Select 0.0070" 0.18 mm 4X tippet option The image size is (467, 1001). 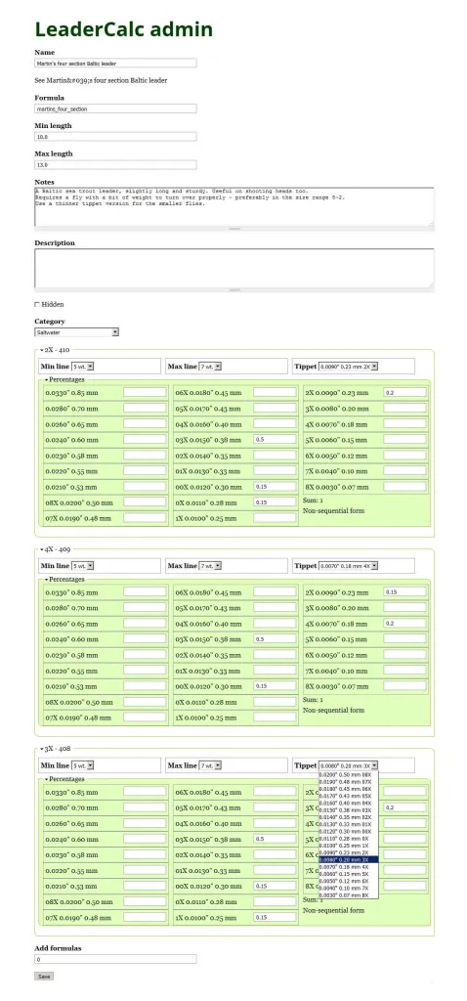click(x=349, y=867)
